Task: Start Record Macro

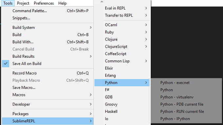Action: pos(48,73)
